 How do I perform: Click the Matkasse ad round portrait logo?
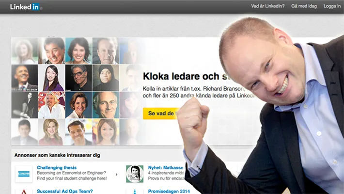(x=135, y=174)
